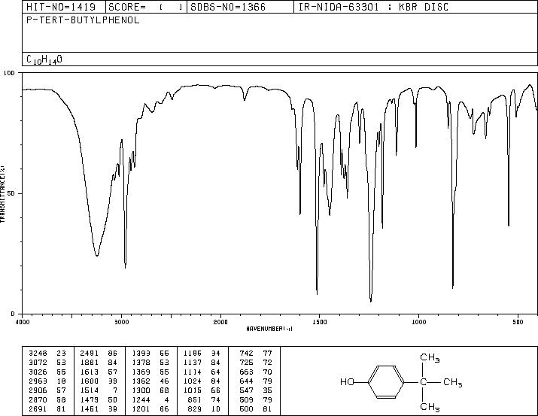Screen dimensions: 538x416
Task: Select the 2491 peak entry in table
Action: pyautogui.click(x=99, y=353)
